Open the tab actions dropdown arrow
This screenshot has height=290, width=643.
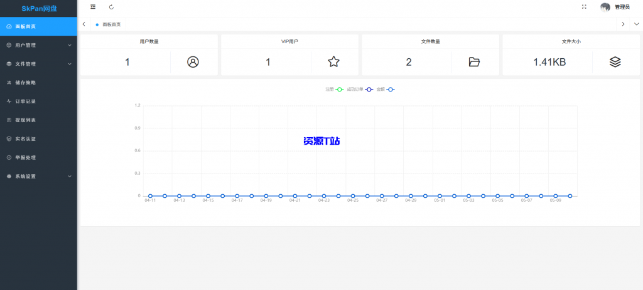point(636,24)
